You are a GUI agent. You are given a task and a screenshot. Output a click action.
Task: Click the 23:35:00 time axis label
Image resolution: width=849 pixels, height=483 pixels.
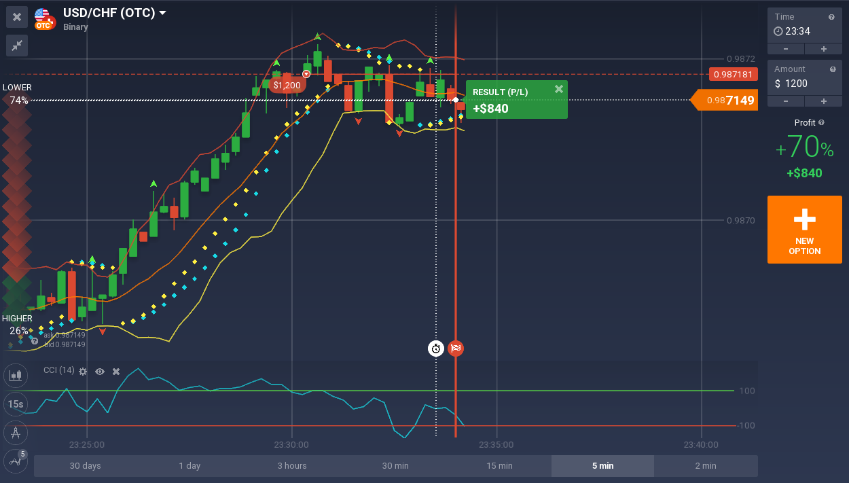(496, 445)
